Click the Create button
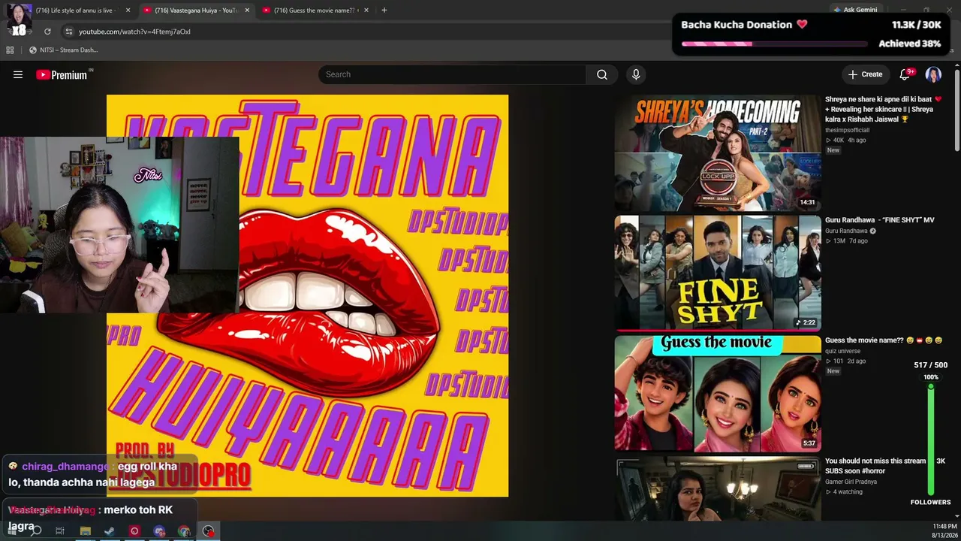Screen dimensions: 961x541 [x=865, y=74]
